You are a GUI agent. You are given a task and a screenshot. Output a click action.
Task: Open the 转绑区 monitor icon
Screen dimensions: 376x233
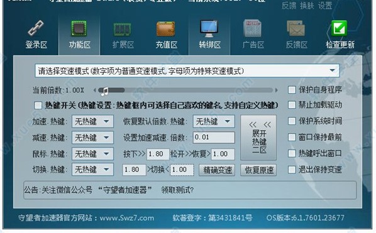209,28
